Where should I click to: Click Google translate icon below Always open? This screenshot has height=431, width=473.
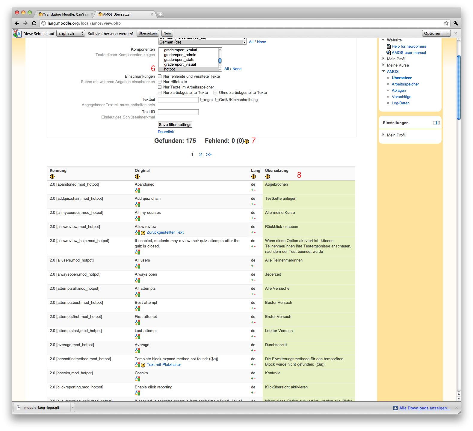point(137,280)
